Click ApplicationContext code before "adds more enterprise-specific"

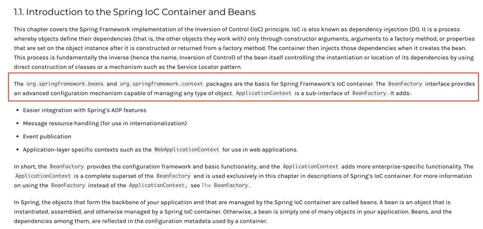pos(311,167)
